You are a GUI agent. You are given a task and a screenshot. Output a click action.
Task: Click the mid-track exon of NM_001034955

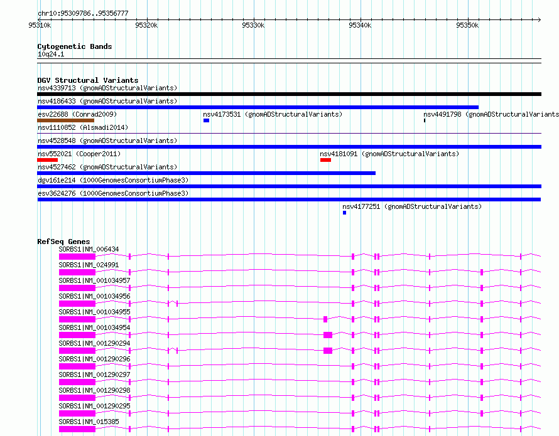click(325, 319)
